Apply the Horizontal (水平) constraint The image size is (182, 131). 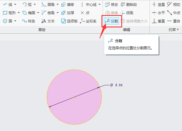tap(158, 13)
